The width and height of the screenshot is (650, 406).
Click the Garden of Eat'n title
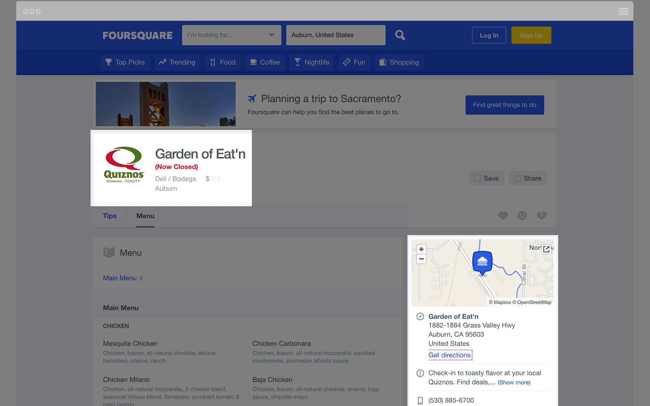200,154
